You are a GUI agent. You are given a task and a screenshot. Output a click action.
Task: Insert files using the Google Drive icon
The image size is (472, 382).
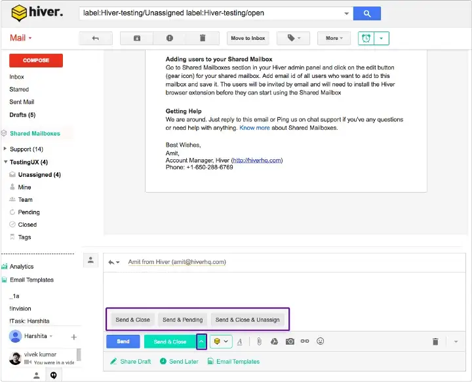(274, 341)
